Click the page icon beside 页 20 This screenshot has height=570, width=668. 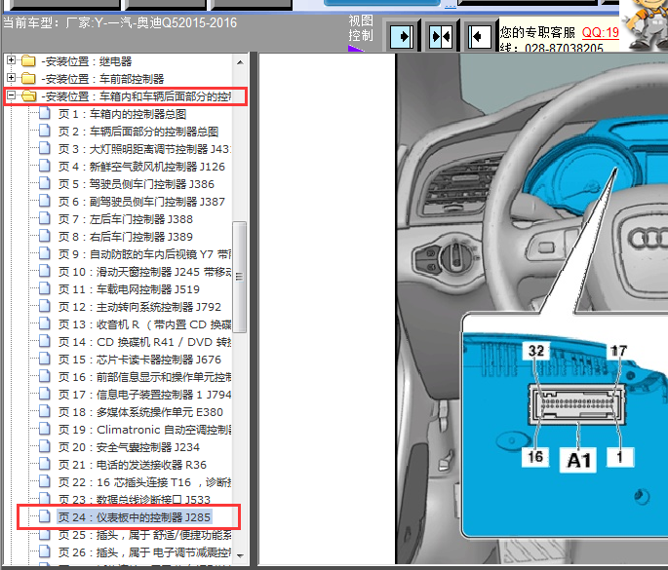pyautogui.click(x=44, y=447)
